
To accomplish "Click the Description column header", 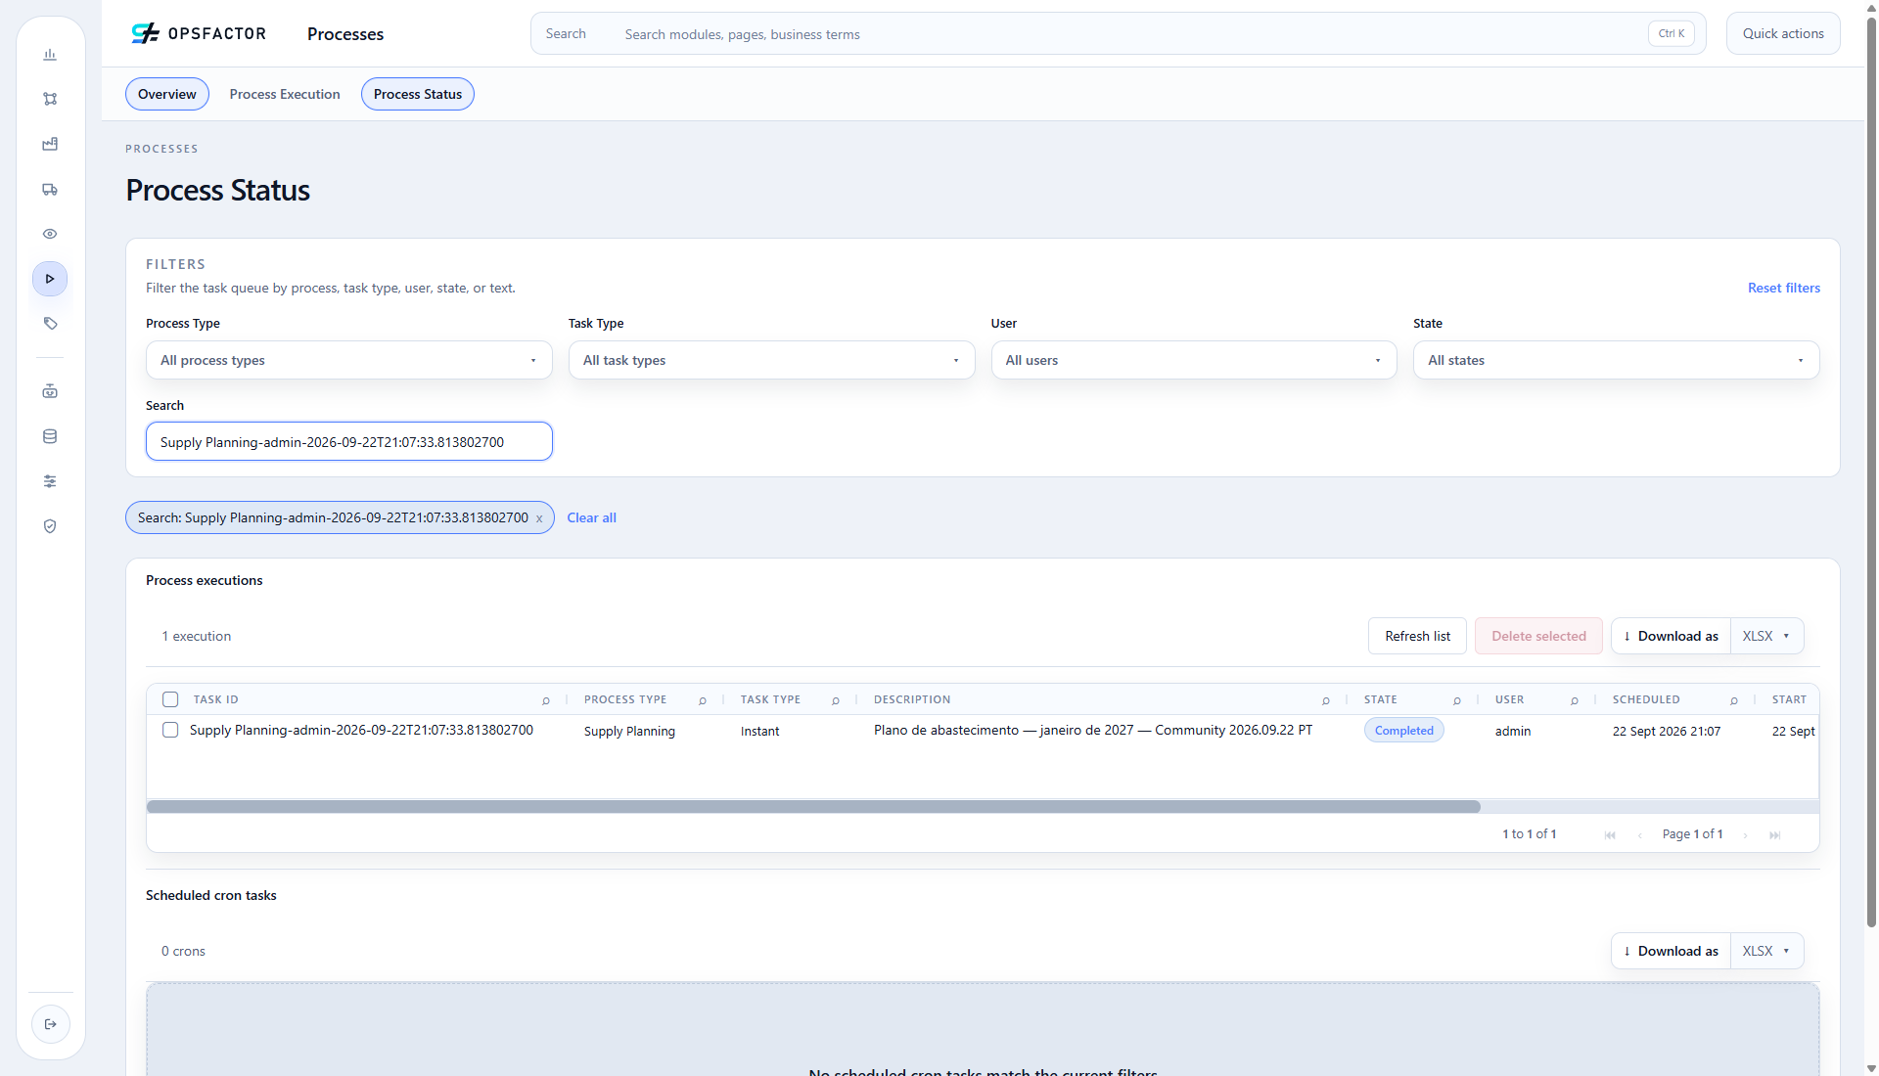I will 911,699.
